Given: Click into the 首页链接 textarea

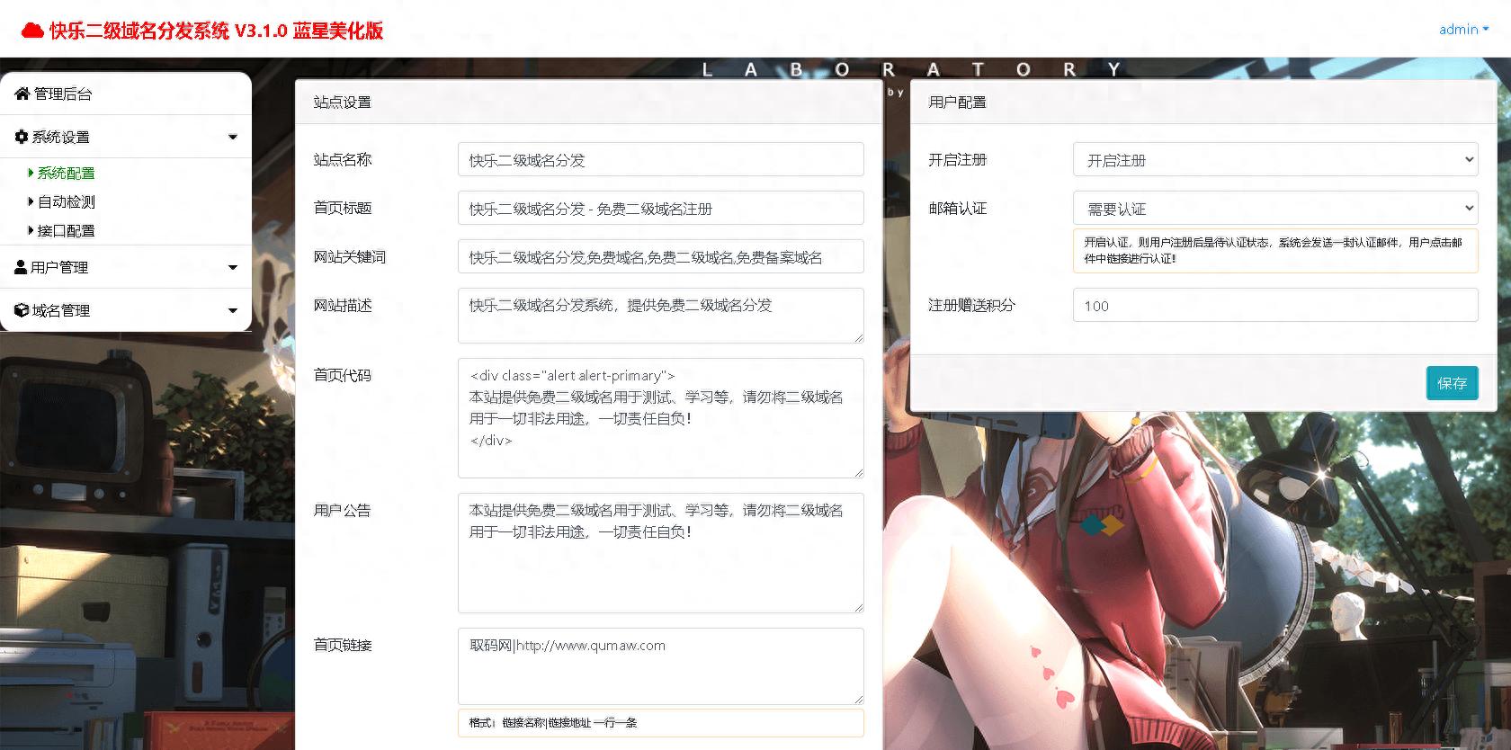Looking at the screenshot, I should click(660, 665).
